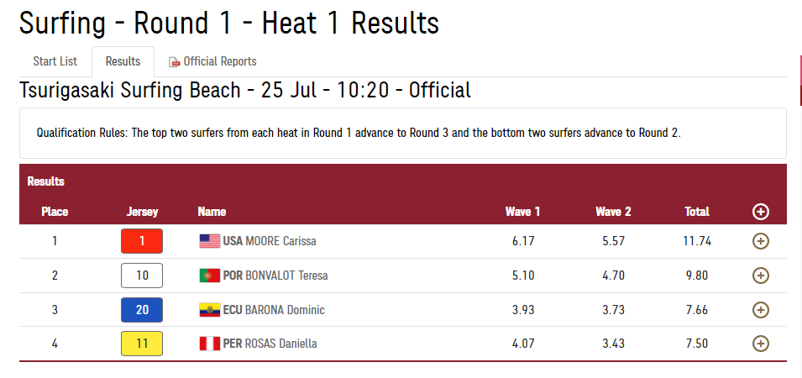802x378 pixels.
Task: Open BONVALOT Teresa athlete link
Action: click(286, 276)
